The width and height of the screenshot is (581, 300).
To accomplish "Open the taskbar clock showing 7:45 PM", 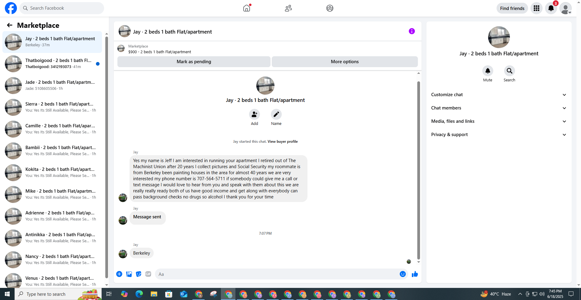I will [x=555, y=294].
